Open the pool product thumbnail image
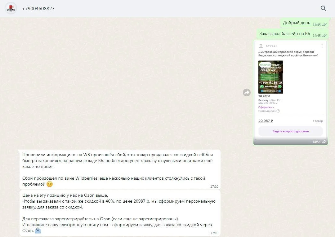Image resolution: width=335 pixels, height=237 pixels. pos(271,77)
